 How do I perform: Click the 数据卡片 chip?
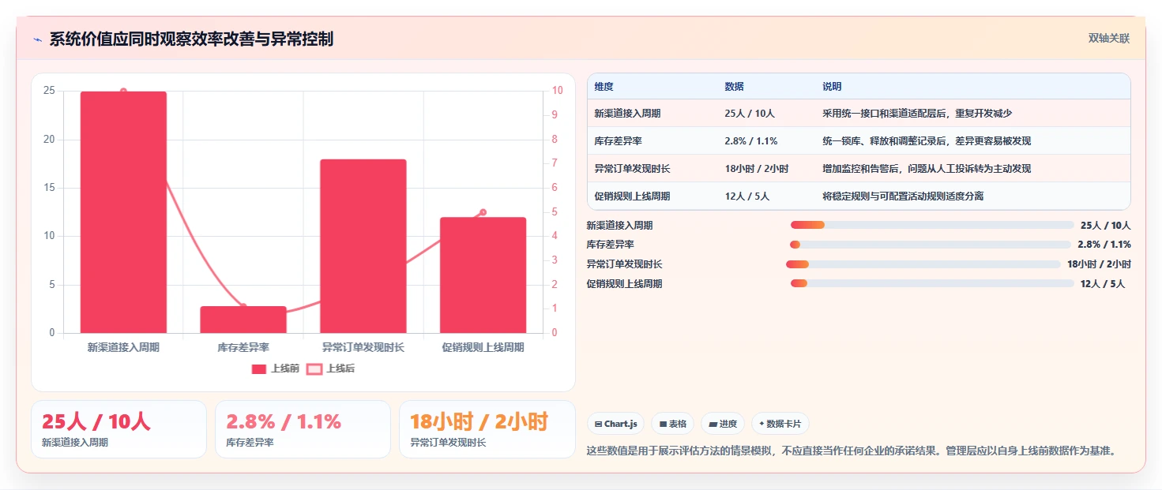tap(780, 424)
